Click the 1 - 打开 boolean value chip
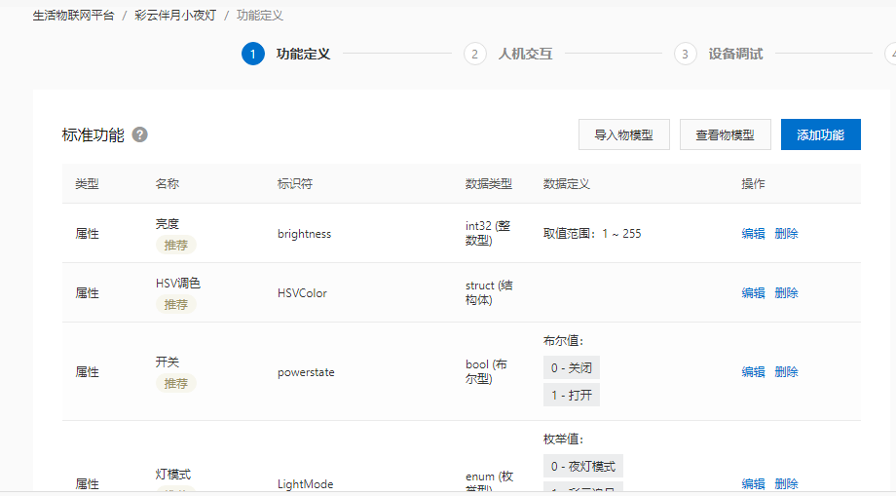 (572, 395)
